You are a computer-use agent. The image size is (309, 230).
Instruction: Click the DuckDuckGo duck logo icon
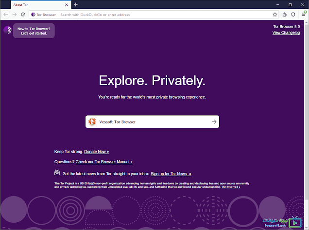pyautogui.click(x=92, y=122)
